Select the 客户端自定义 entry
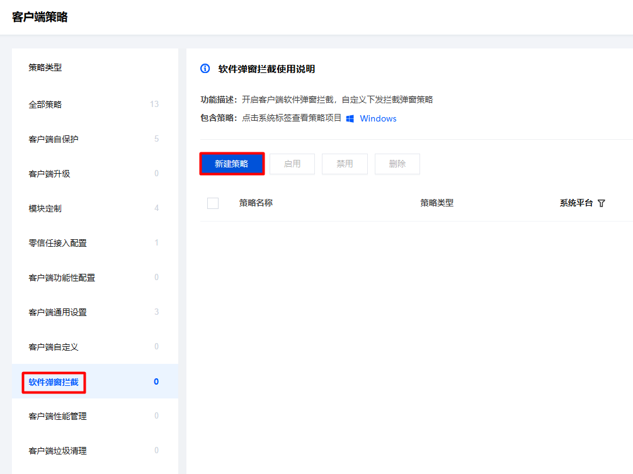This screenshot has width=633, height=474. click(95, 347)
